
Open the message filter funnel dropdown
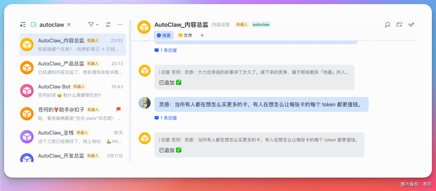[93, 25]
